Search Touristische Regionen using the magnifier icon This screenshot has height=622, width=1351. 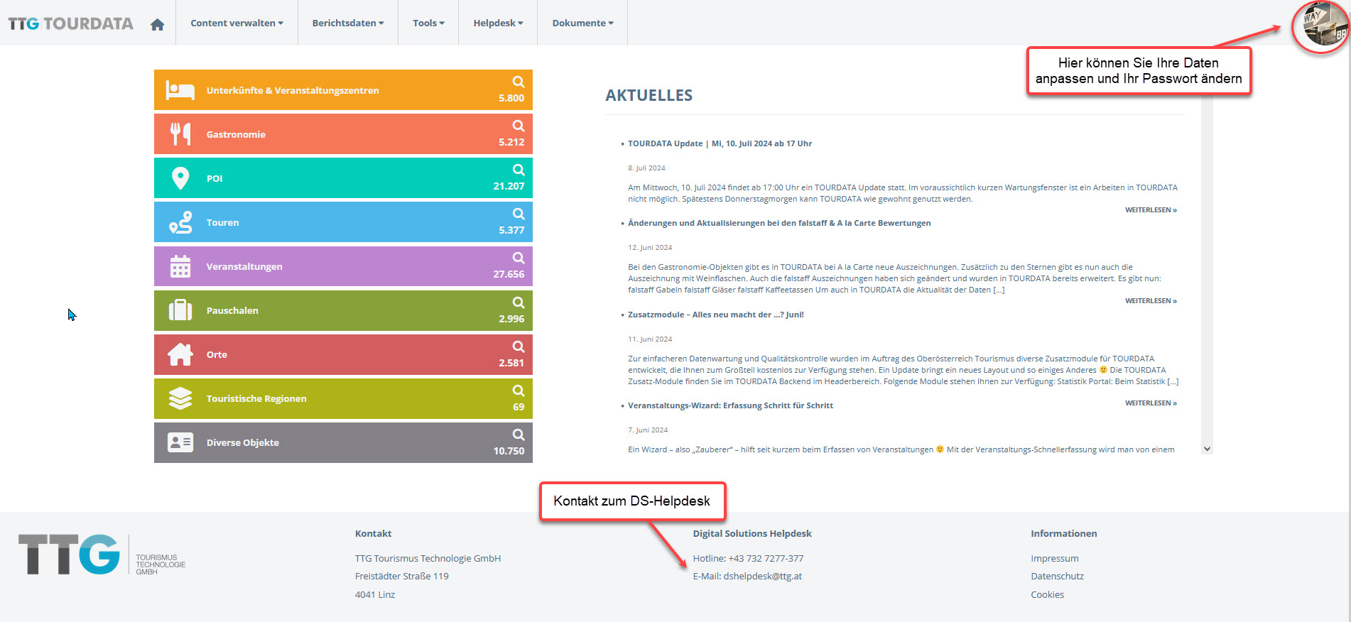519,391
